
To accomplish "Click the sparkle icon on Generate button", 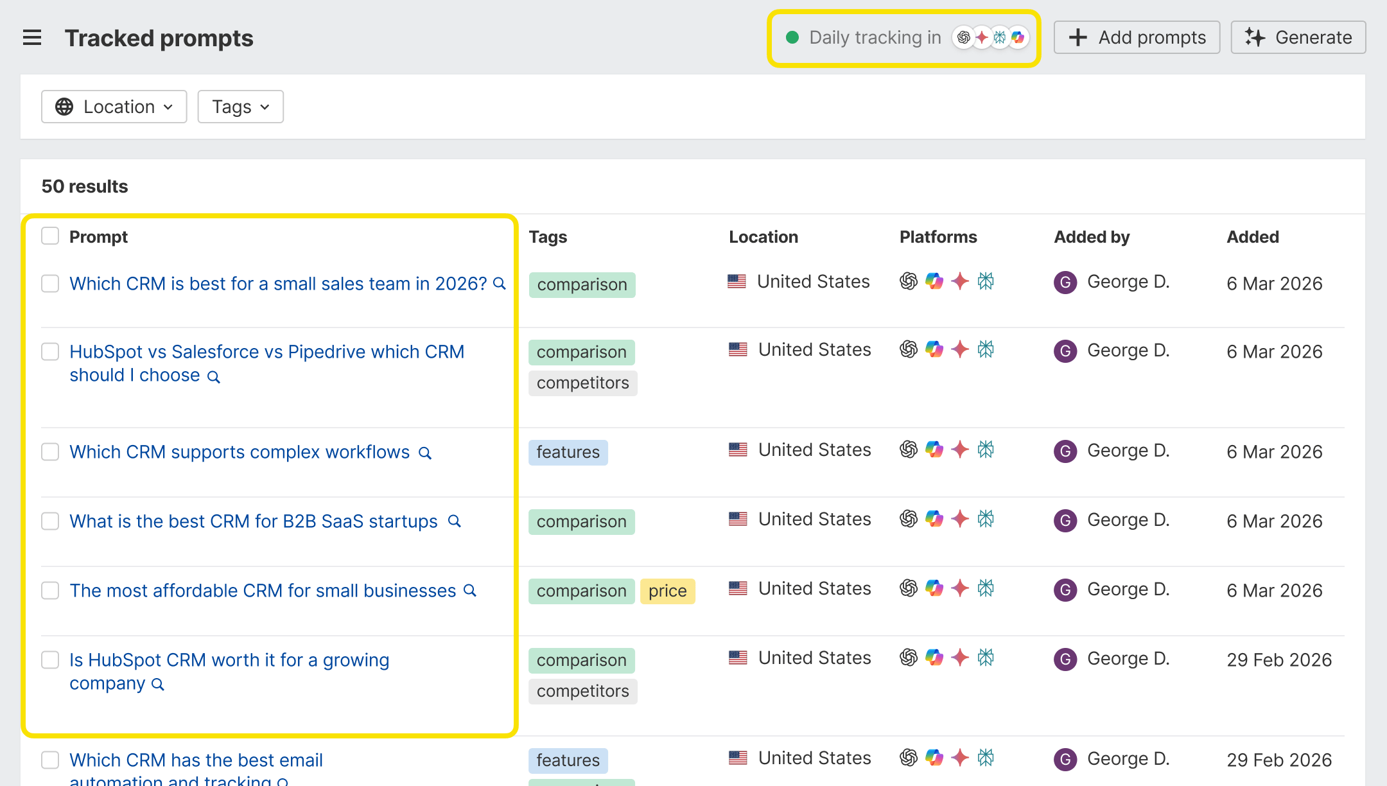I will point(1255,38).
